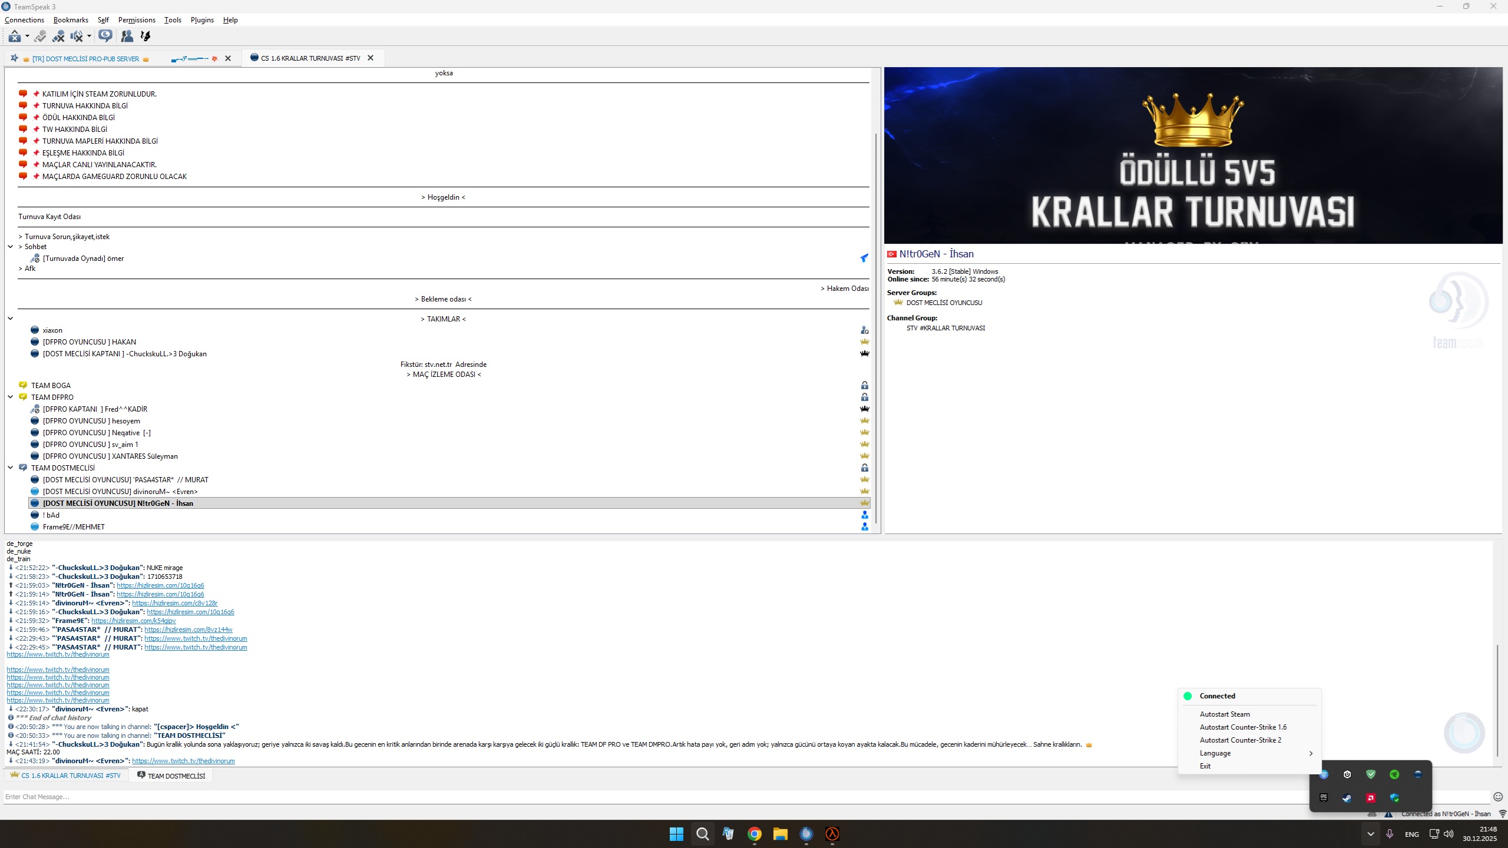Image resolution: width=1508 pixels, height=848 pixels.
Task: Click the user icon on ! bAd row
Action: pyautogui.click(x=865, y=515)
